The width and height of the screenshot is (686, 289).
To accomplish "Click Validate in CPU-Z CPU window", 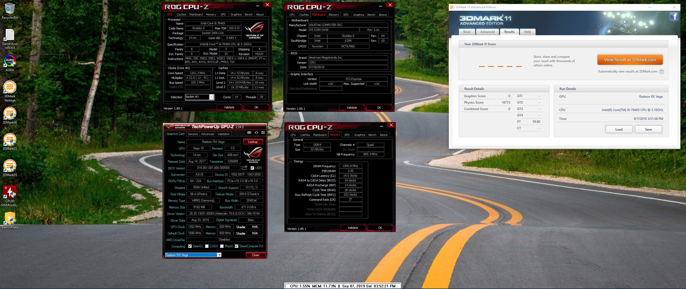I will (x=229, y=107).
